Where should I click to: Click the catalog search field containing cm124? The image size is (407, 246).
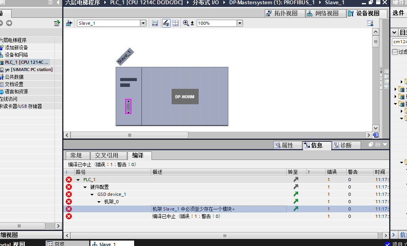coord(400,42)
